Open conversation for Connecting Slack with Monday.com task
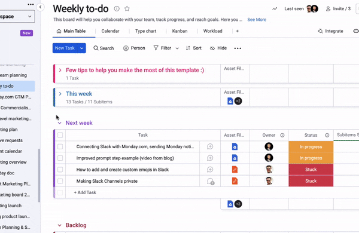The image size is (359, 233). click(210, 146)
